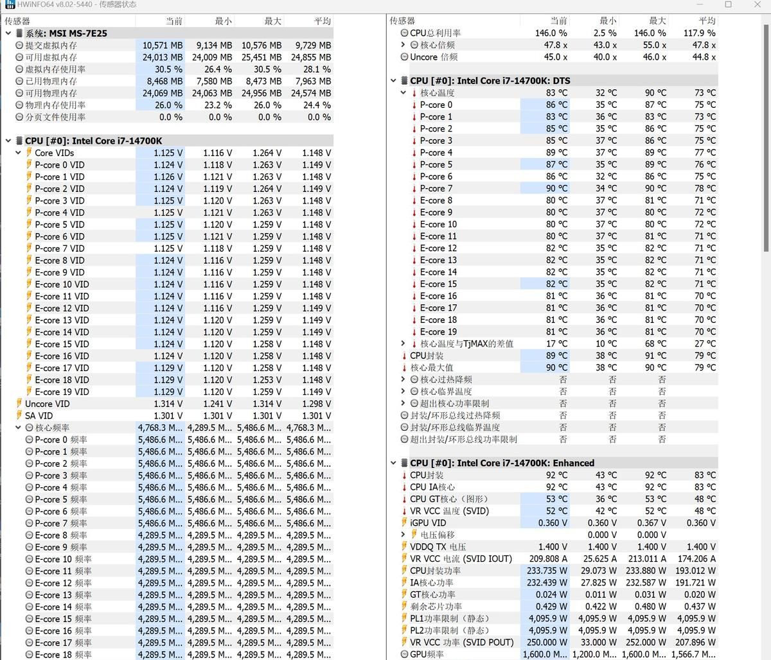Select the E-core 15 temperature row
This screenshot has height=660, width=771.
tap(553, 284)
